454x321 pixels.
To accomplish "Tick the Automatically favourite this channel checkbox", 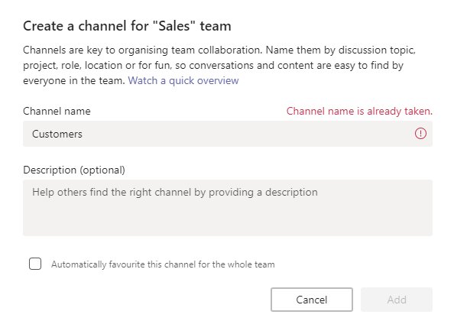I will pyautogui.click(x=35, y=264).
